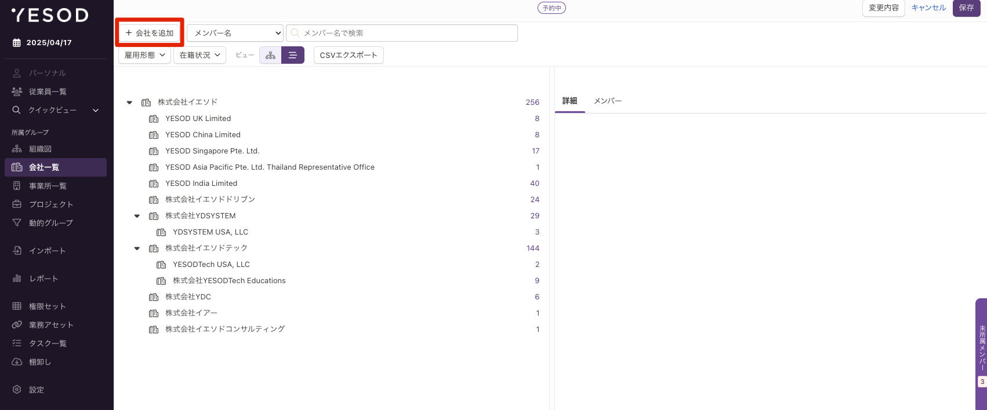This screenshot has width=987, height=410.
Task: Select the 2025/04/17 date selector
Action: 42,43
